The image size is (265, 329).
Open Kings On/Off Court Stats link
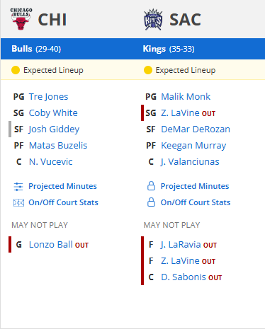click(196, 202)
